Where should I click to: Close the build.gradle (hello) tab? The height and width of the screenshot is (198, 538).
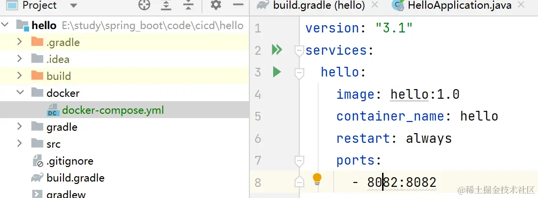375,5
